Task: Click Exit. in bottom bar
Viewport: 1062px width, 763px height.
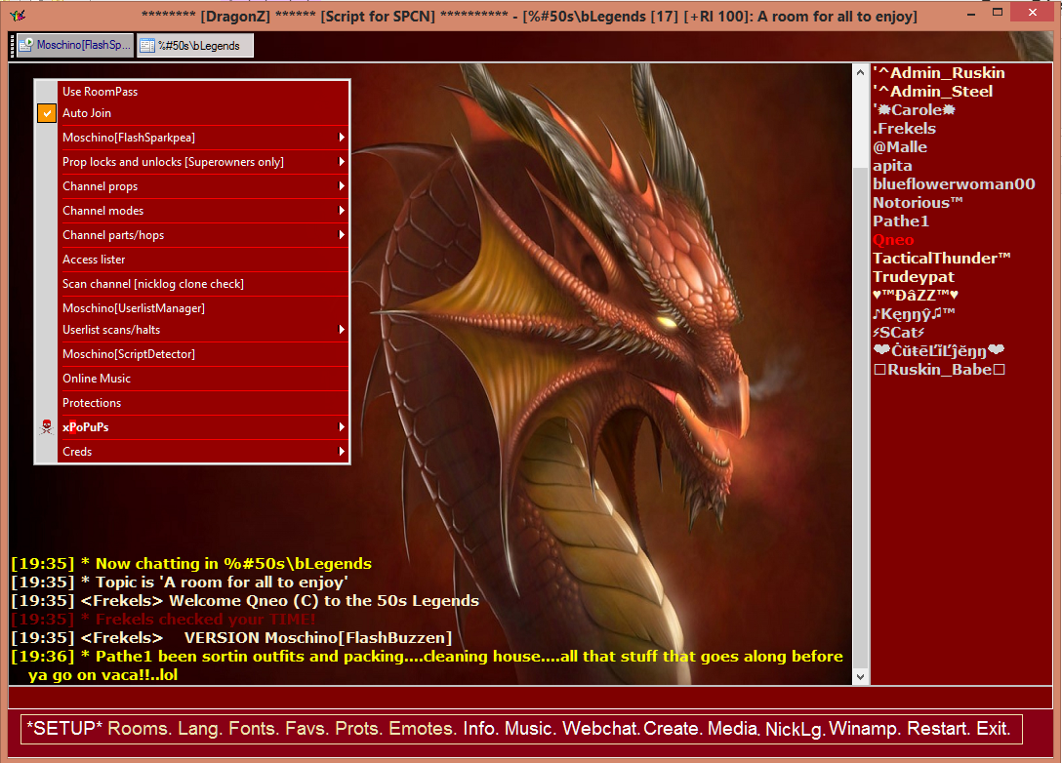Action: point(994,729)
